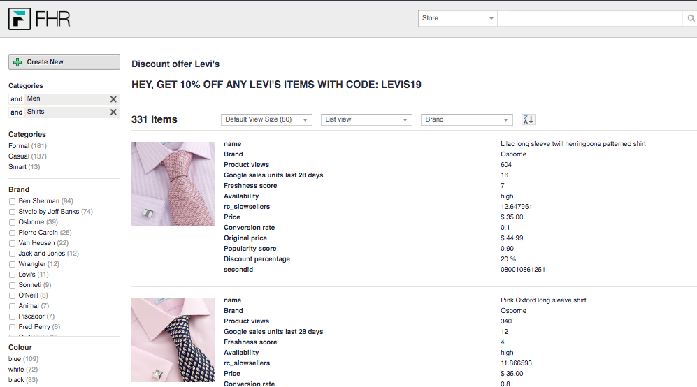Open the List view dropdown

(366, 119)
